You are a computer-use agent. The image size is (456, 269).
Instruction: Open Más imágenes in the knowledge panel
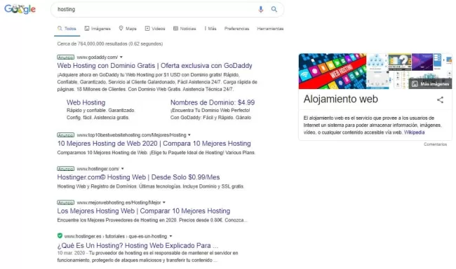tap(431, 84)
